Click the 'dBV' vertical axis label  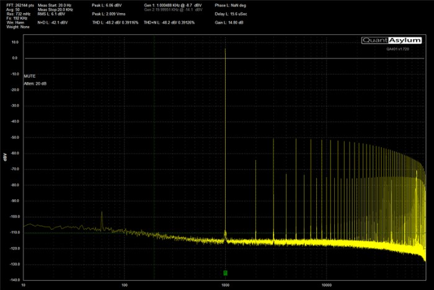4,157
